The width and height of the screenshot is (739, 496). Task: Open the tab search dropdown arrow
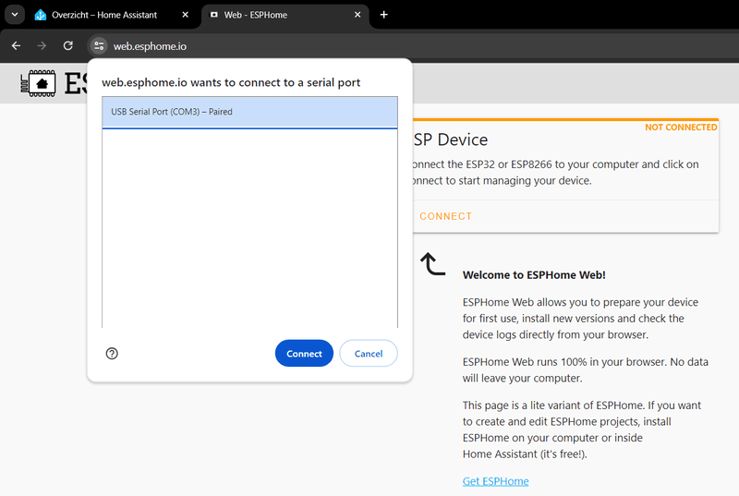(x=15, y=15)
